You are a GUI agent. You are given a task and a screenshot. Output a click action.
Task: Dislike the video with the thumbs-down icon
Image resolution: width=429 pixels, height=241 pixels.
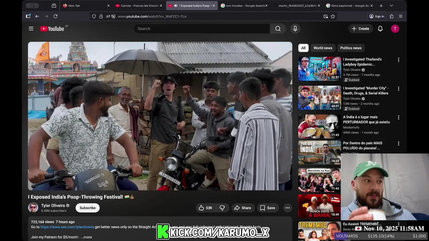pyautogui.click(x=222, y=208)
